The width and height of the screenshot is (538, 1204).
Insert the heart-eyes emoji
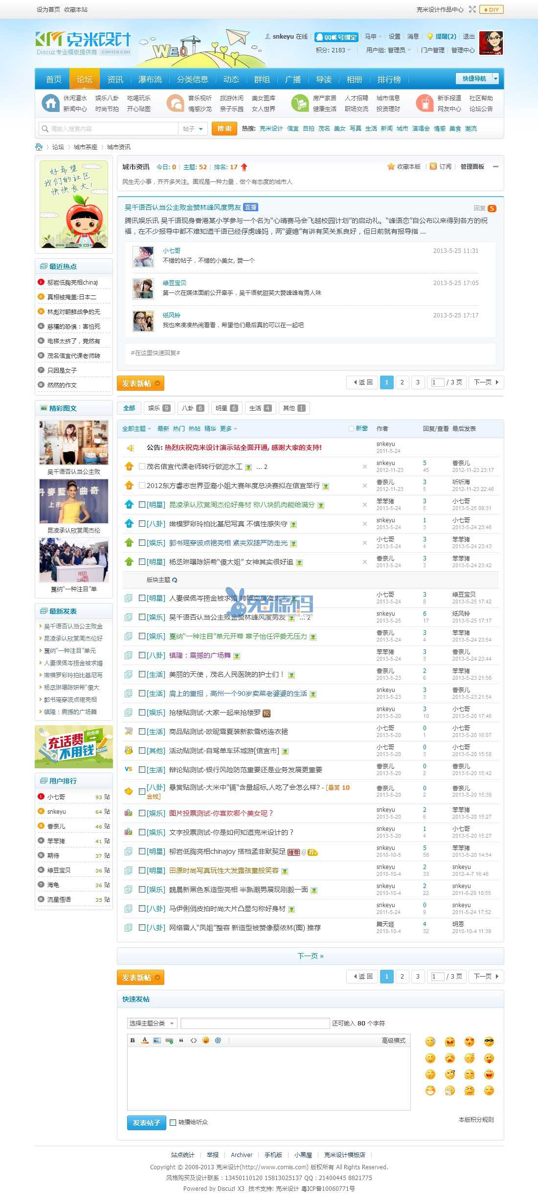coord(470,1042)
